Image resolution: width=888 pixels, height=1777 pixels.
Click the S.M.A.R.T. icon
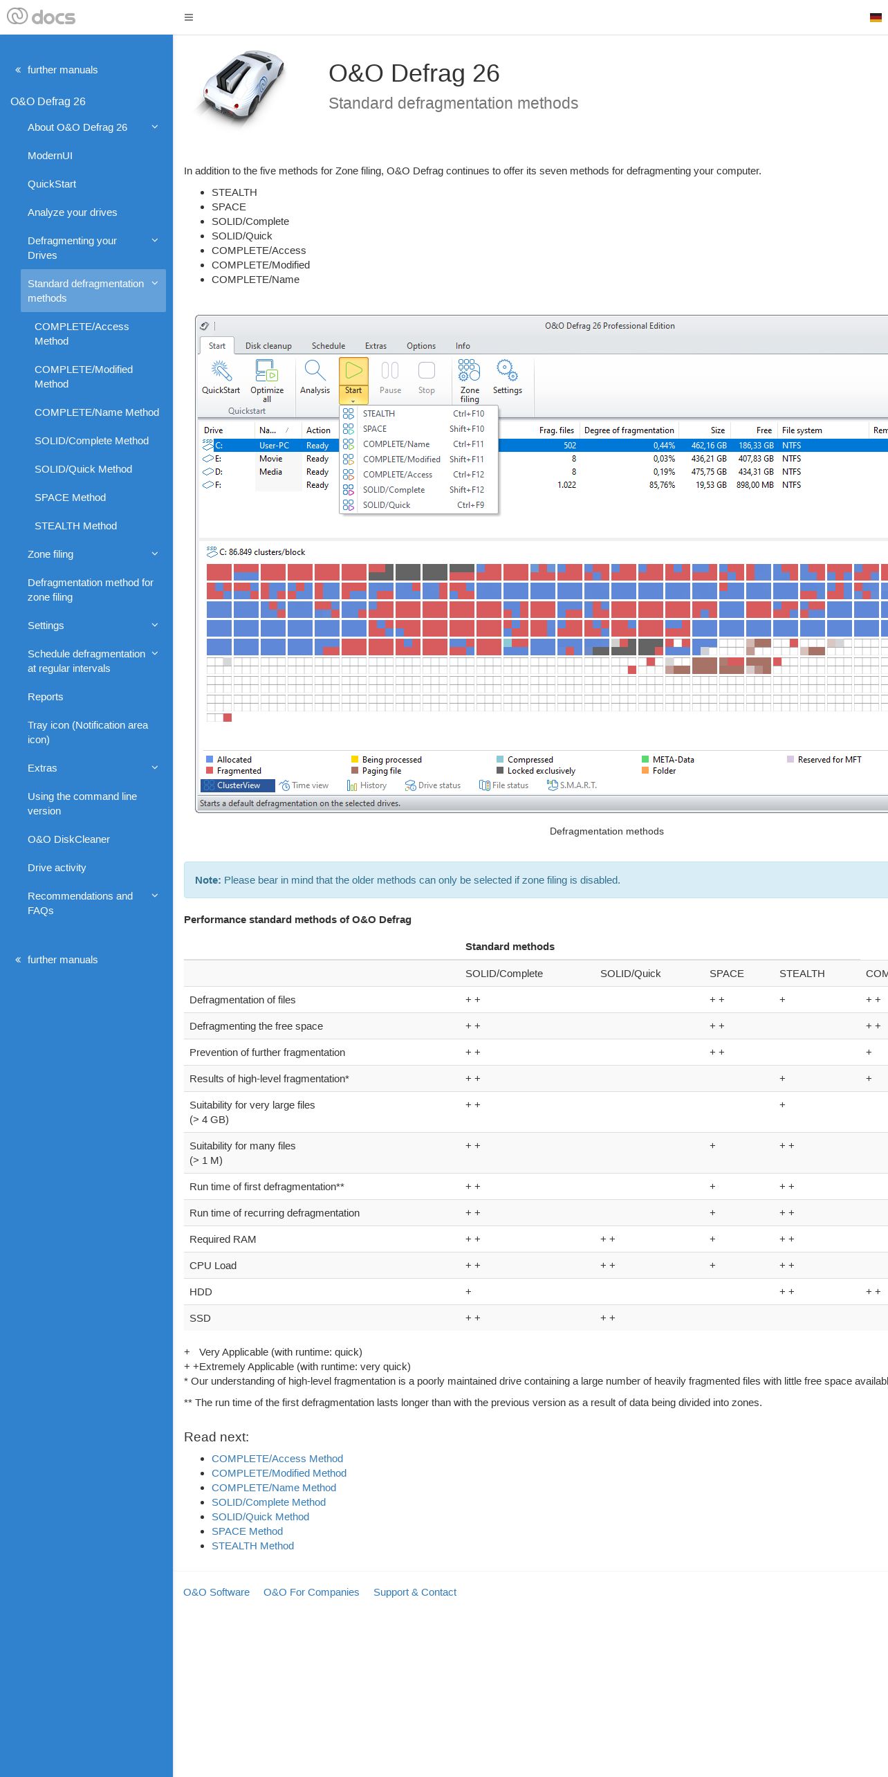[x=552, y=785]
